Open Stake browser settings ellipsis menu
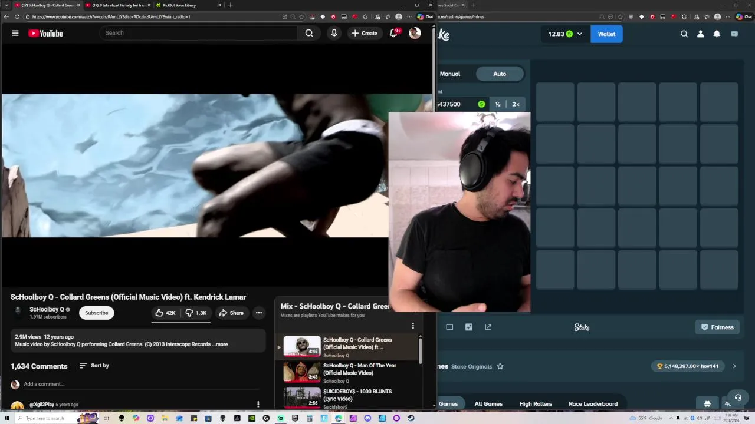This screenshot has height=424, width=755. tap(727, 16)
